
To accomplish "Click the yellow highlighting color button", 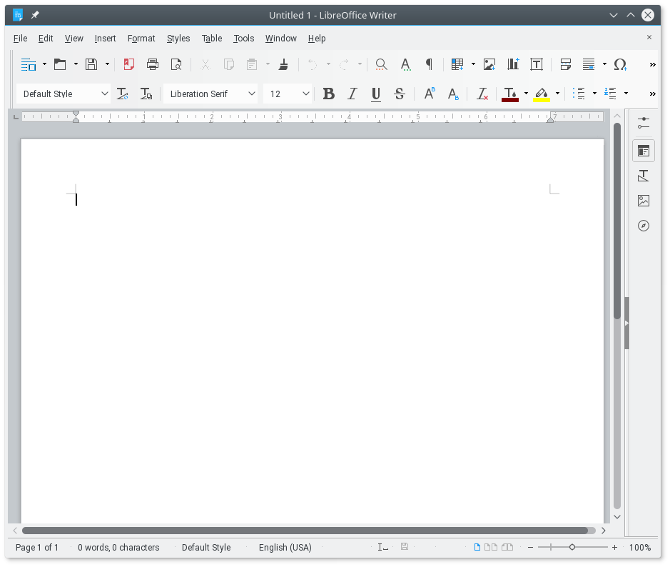I will pyautogui.click(x=542, y=94).
